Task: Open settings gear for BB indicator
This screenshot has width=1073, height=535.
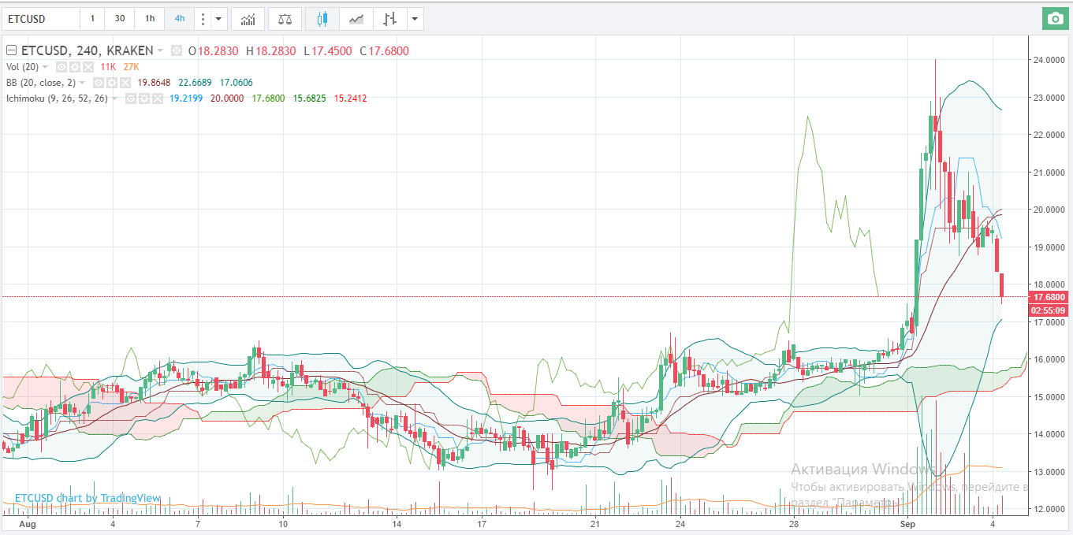Action: (x=111, y=83)
